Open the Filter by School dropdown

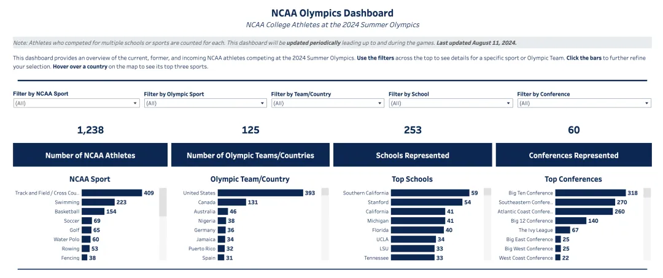tap(451, 103)
